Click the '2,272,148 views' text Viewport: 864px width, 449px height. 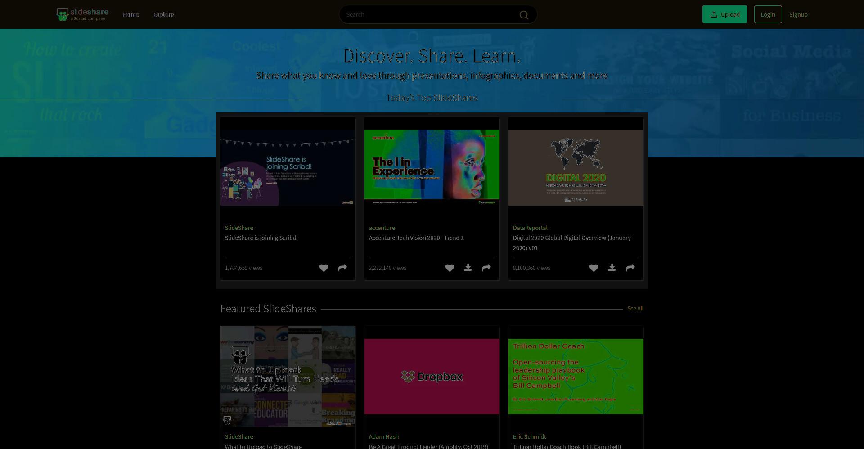pos(387,268)
